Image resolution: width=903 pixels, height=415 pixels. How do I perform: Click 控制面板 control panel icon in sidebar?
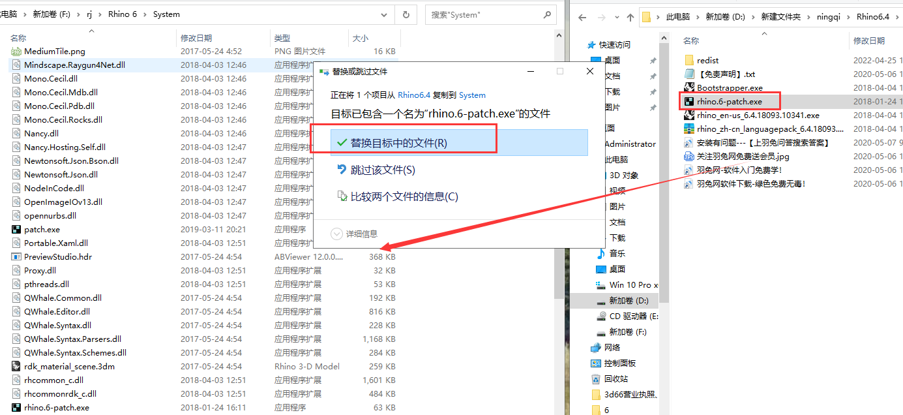click(596, 363)
